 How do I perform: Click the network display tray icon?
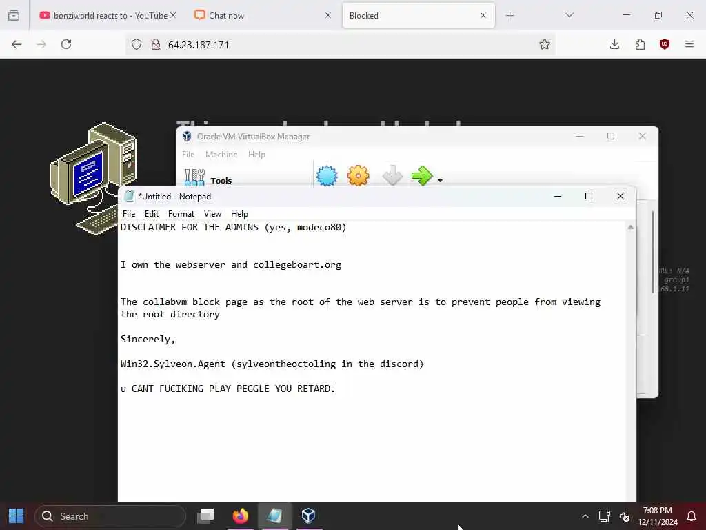tap(604, 516)
